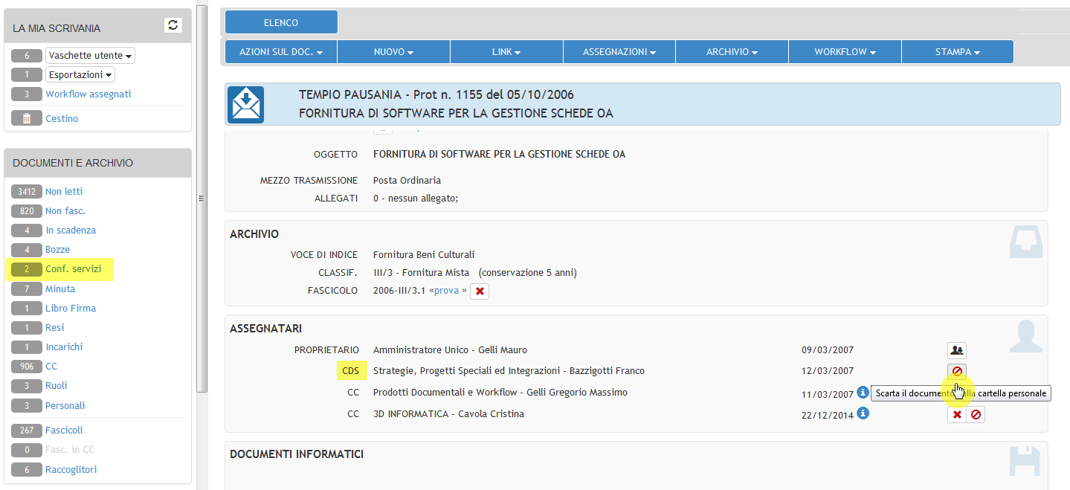Click the people icon in Proprietario row
1070x490 pixels.
(x=956, y=350)
